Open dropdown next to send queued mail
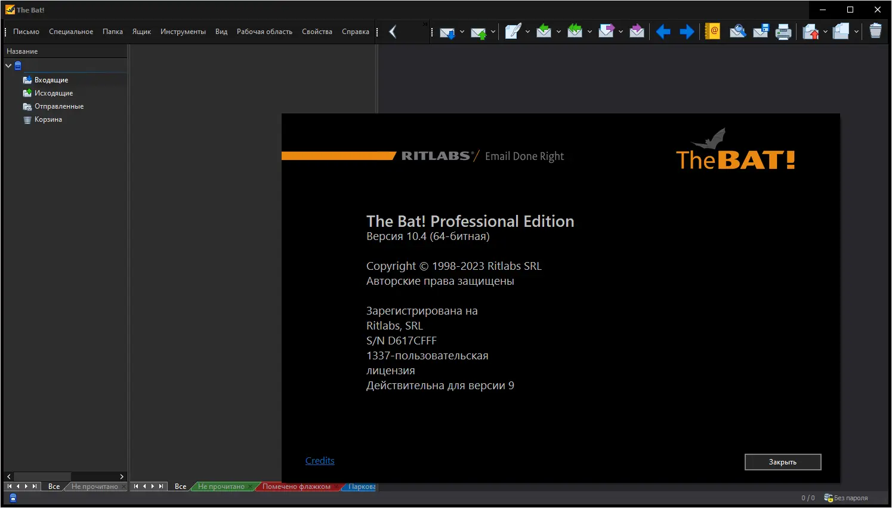The image size is (892, 508). pyautogui.click(x=493, y=32)
